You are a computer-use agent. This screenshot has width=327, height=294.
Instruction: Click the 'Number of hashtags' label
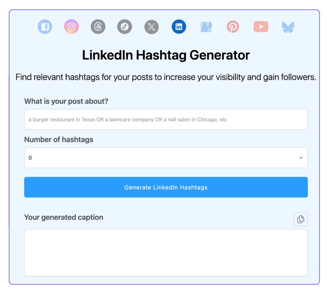59,139
